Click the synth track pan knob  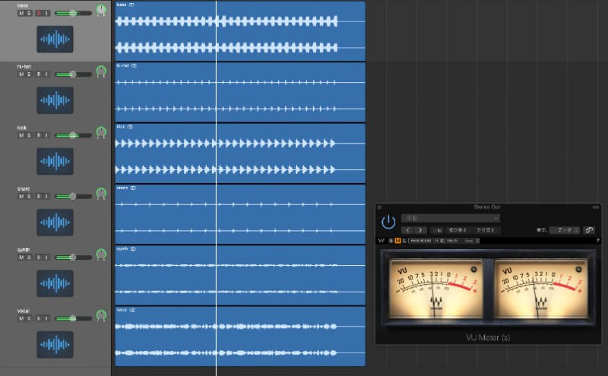[101, 254]
